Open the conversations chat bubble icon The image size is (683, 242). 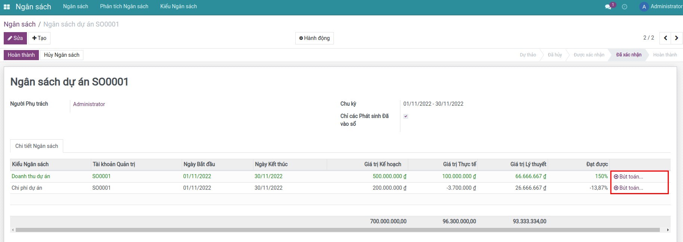click(608, 7)
